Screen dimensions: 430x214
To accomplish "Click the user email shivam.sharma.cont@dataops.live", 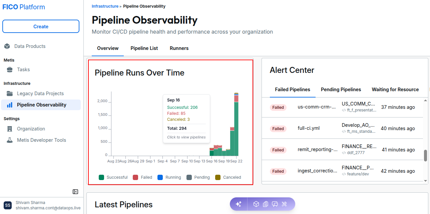I will tap(48, 208).
